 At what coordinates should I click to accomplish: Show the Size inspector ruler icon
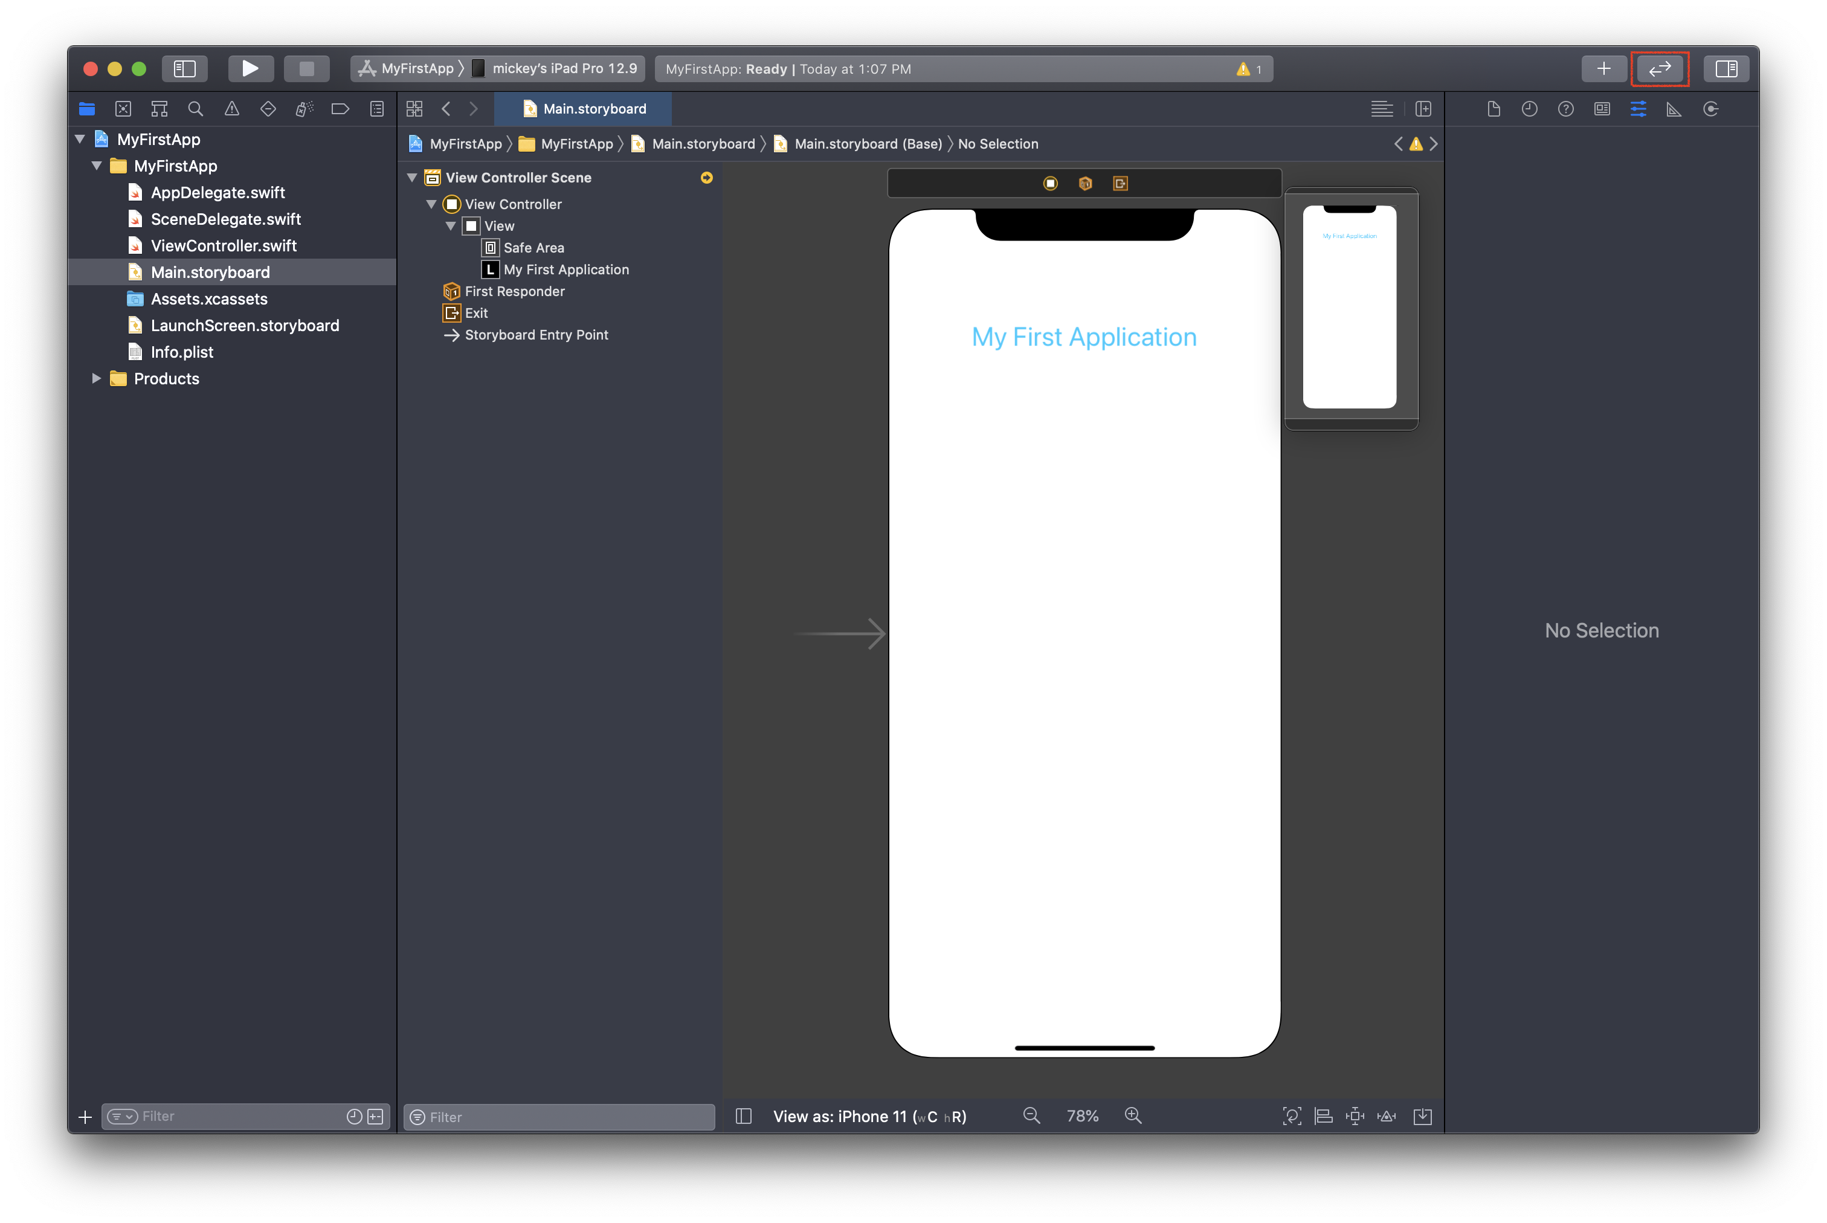[x=1674, y=108]
